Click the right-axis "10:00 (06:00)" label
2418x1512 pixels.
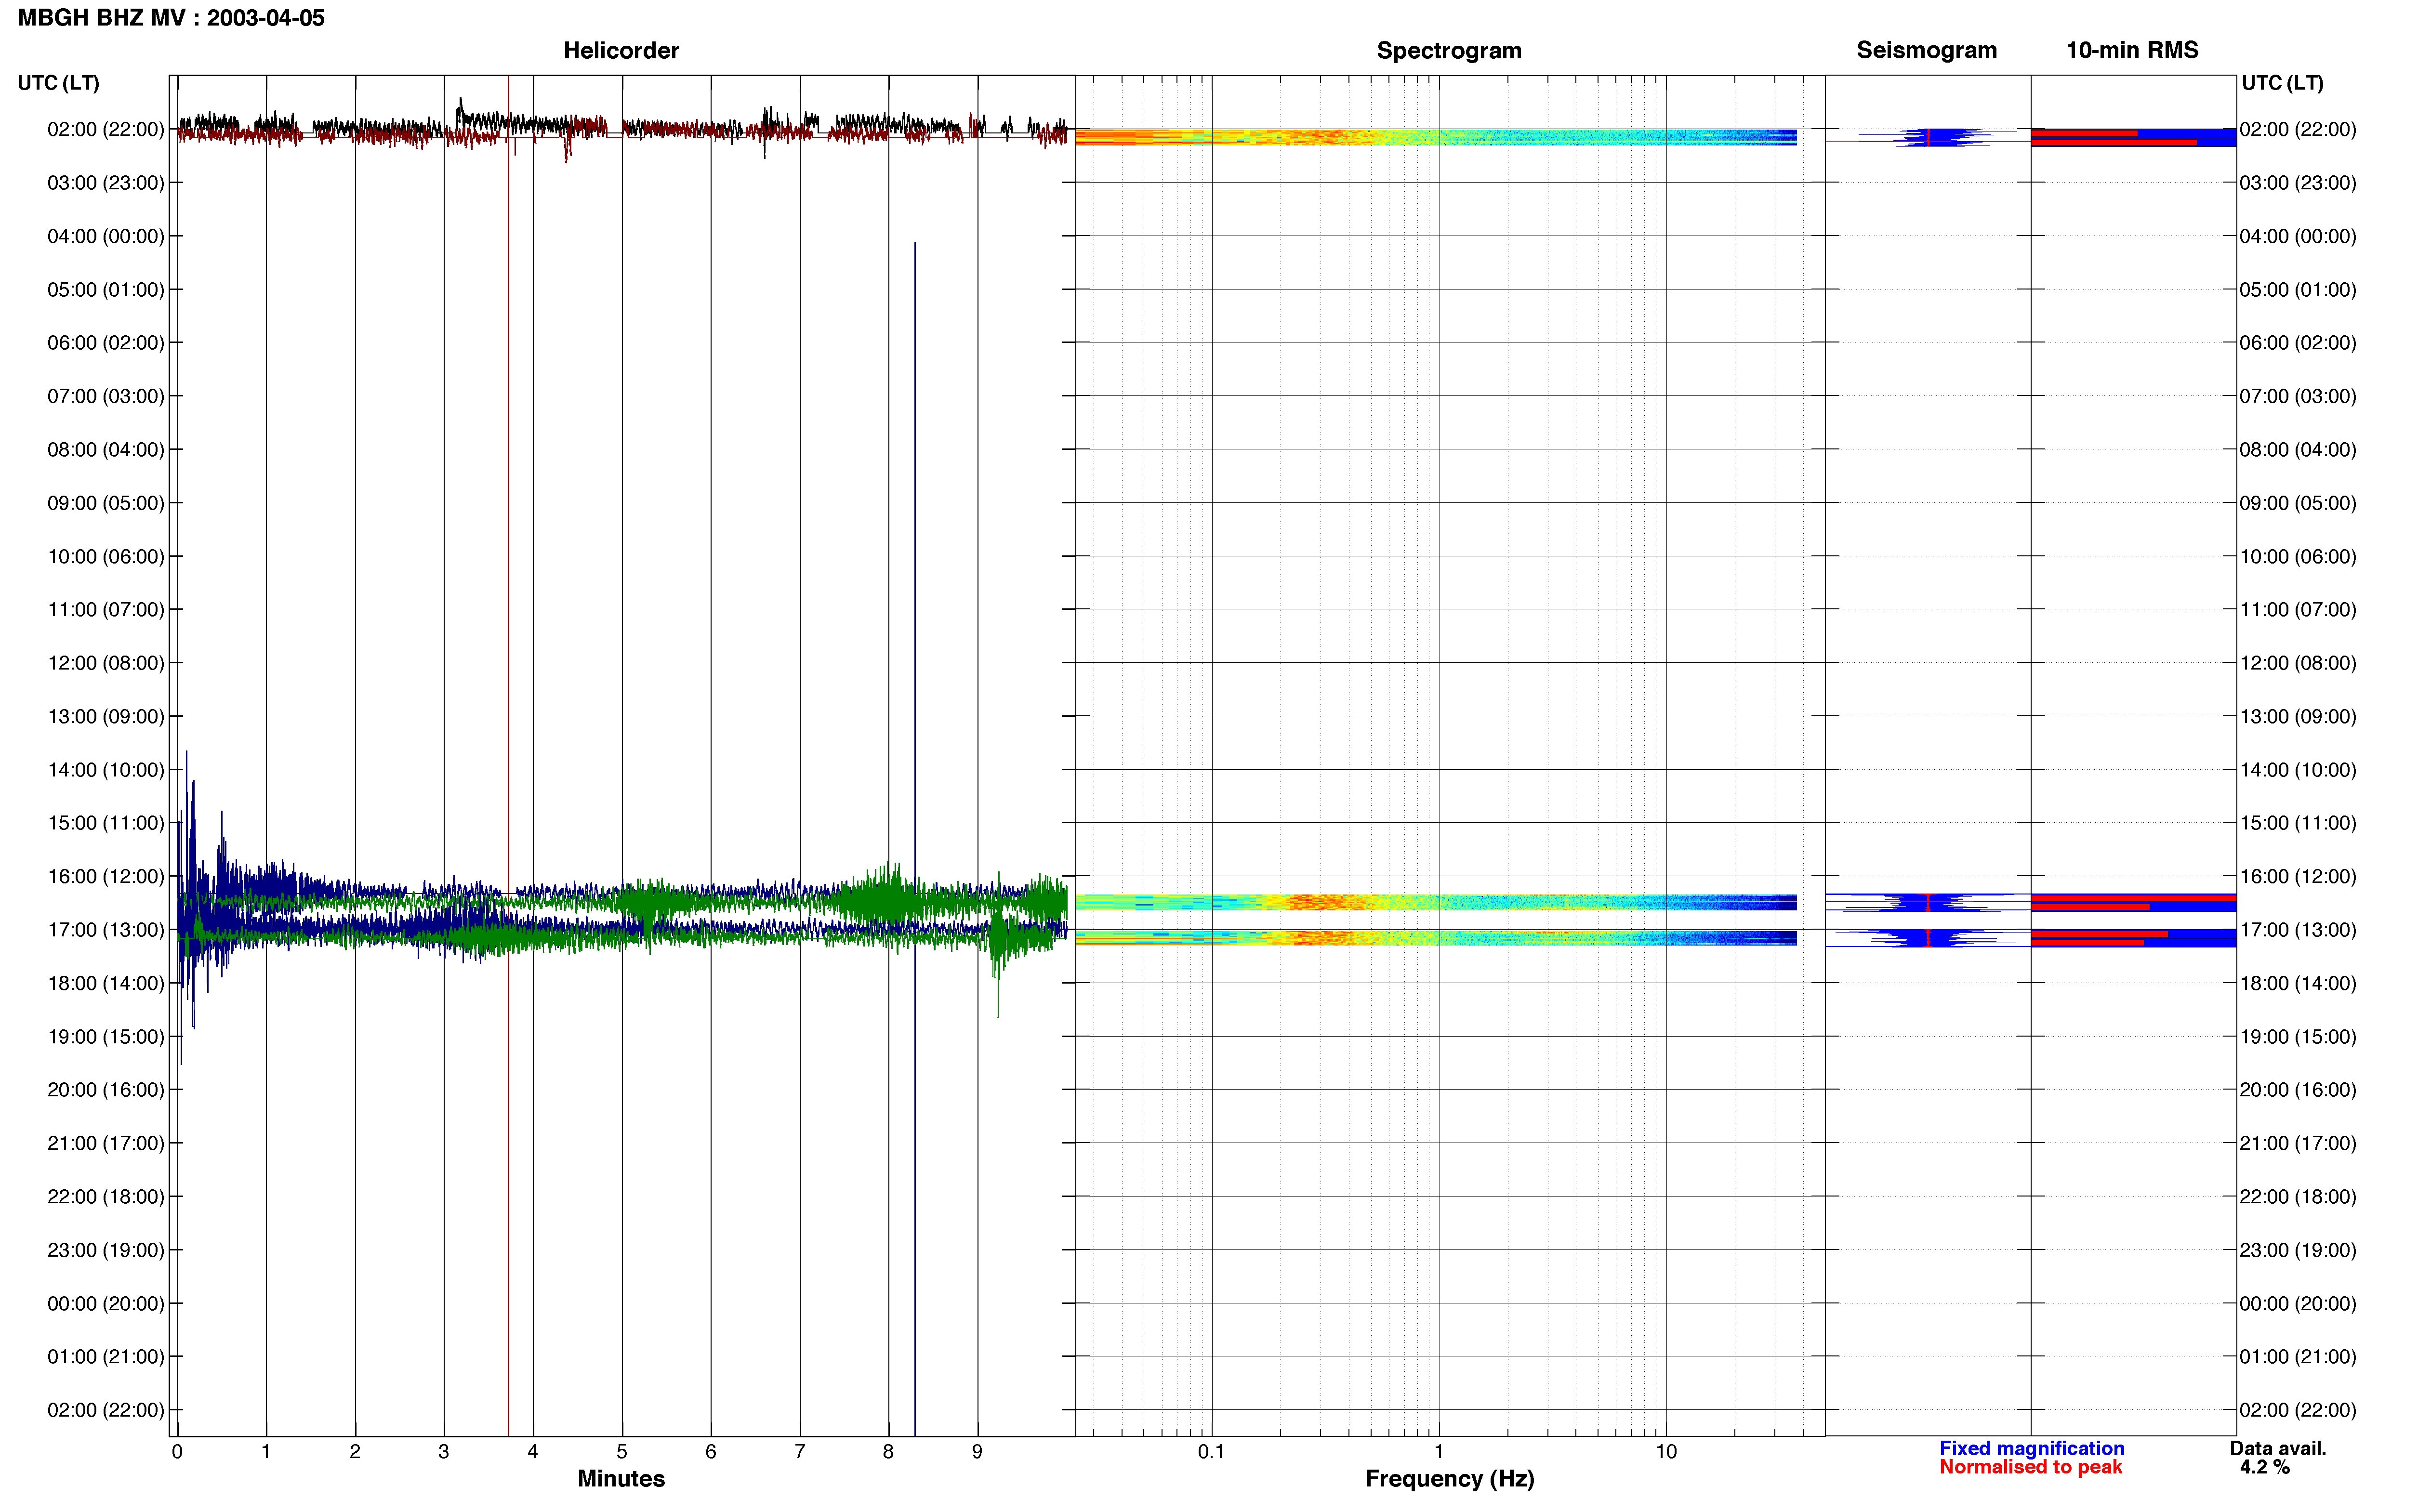point(2298,556)
